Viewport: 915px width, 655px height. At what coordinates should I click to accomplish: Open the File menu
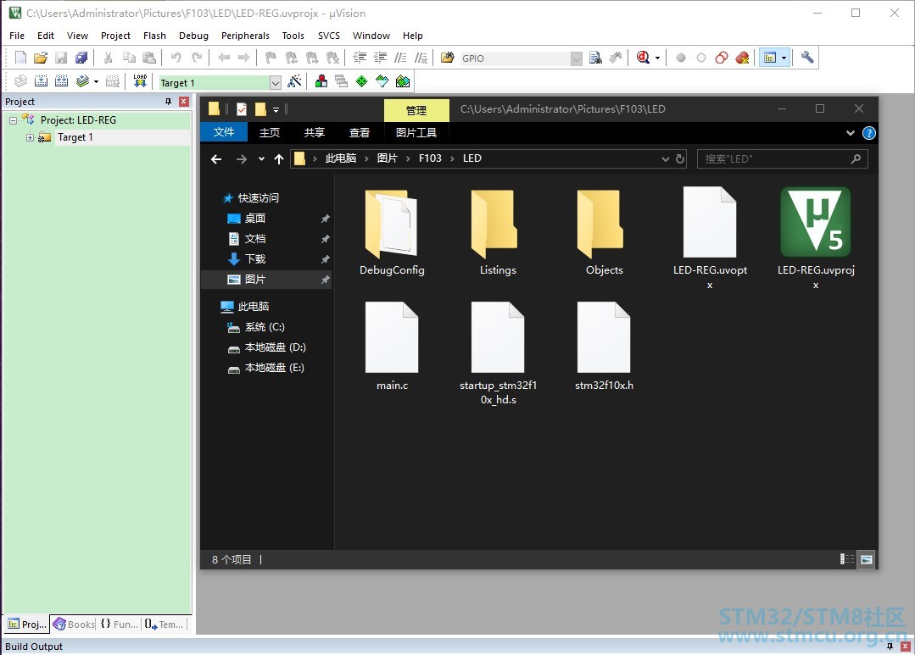[x=17, y=36]
